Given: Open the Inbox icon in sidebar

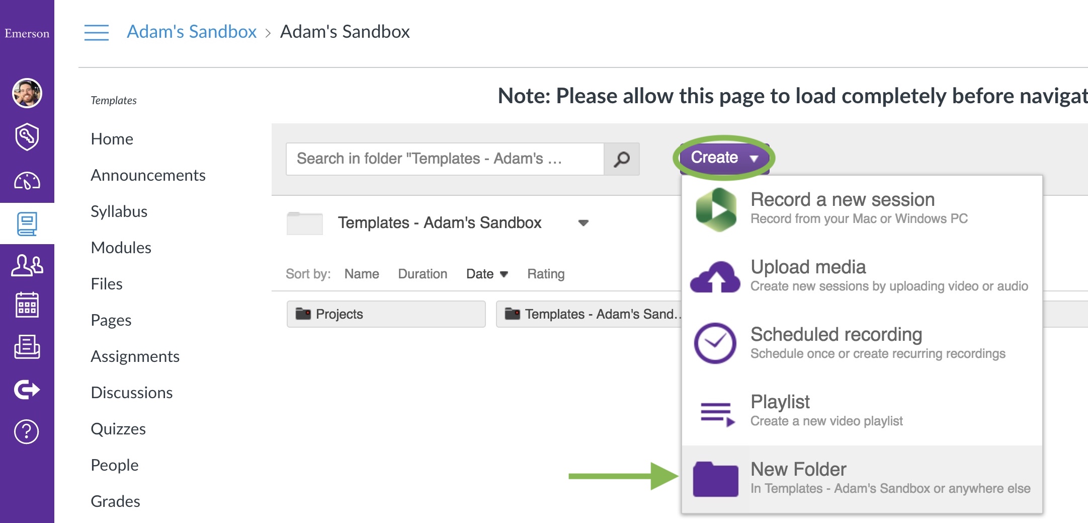Looking at the screenshot, I should tap(28, 346).
